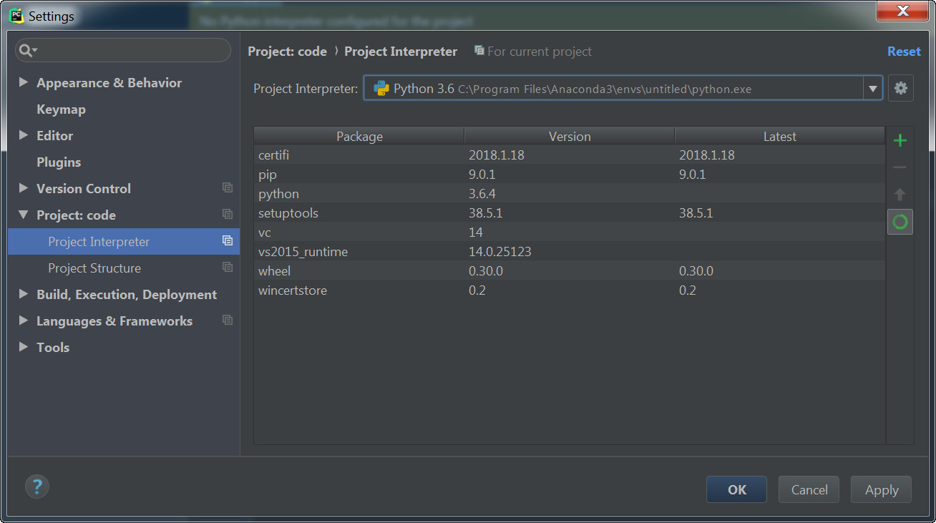Select the setuptools package row

[570, 213]
